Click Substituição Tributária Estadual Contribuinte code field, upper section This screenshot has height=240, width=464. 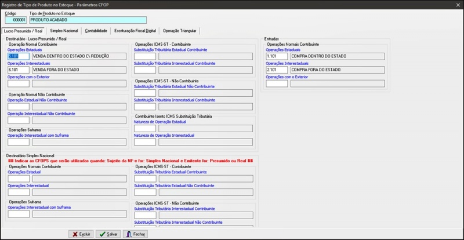tap(144, 56)
